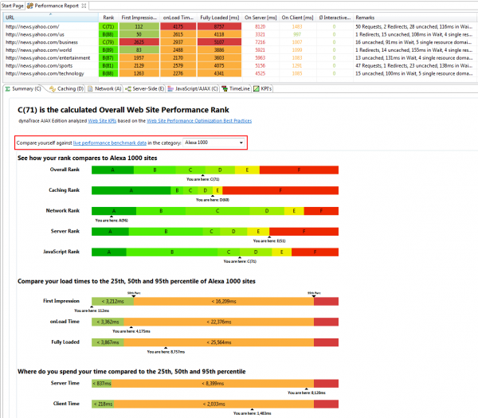
Task: Open Web Site Performance Optimization Best Practices link
Action: coord(199,121)
